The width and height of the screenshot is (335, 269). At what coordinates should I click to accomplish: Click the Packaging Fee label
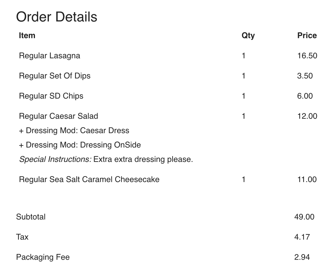tap(43, 257)
